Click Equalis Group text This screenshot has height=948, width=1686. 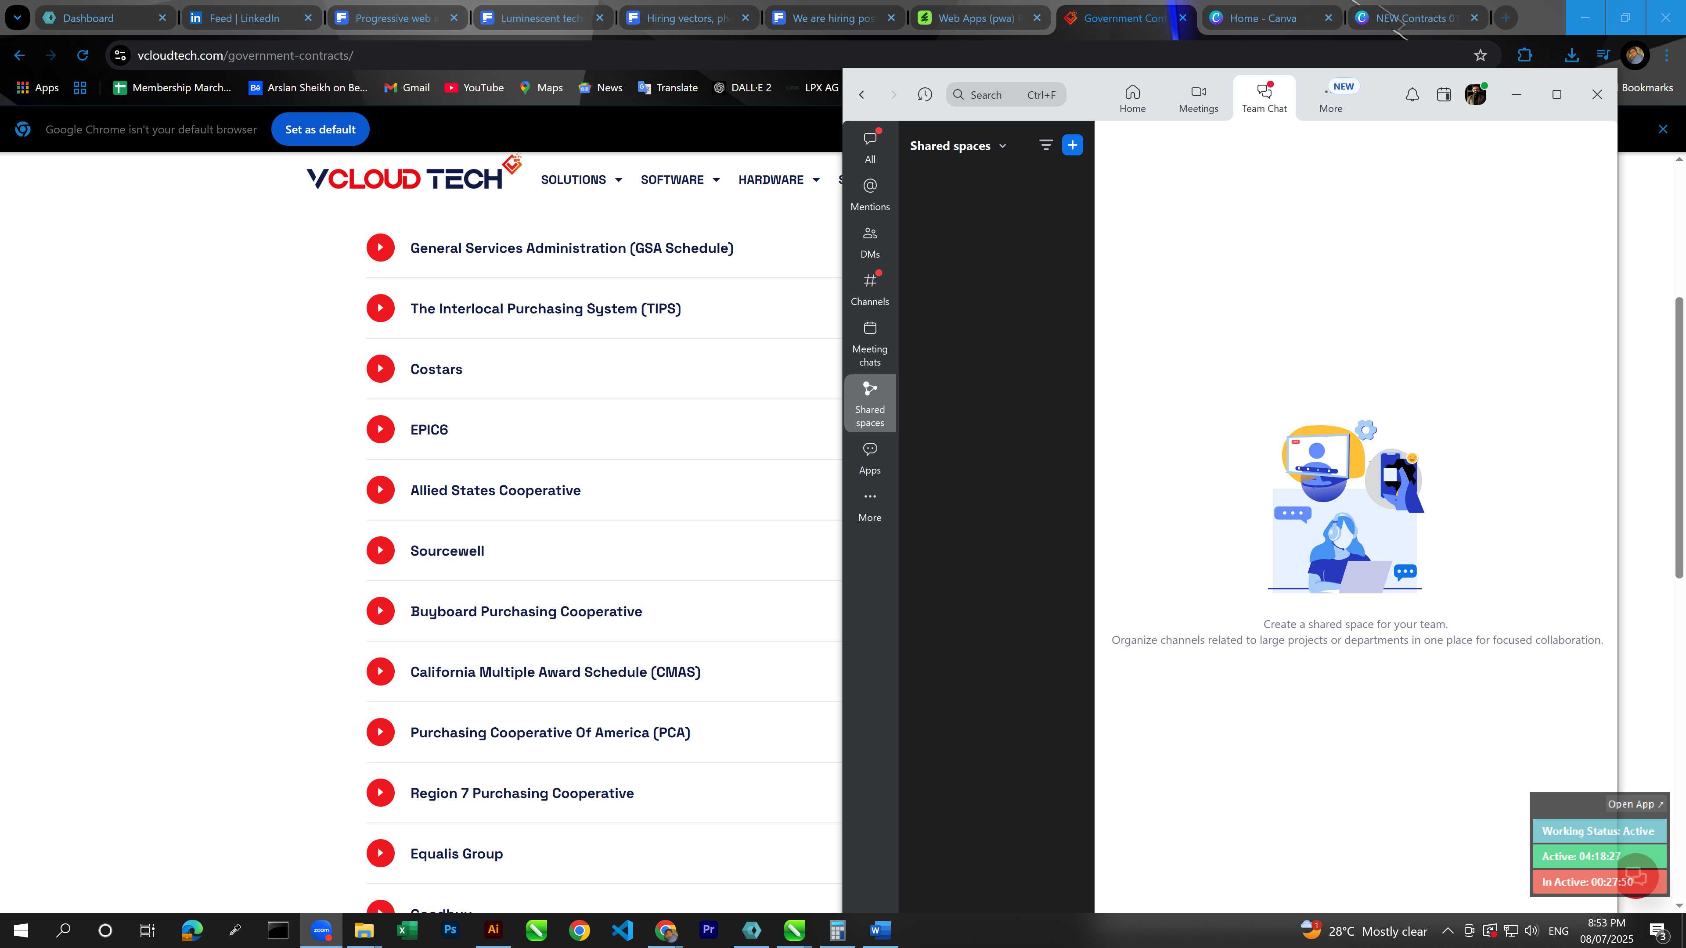click(456, 854)
